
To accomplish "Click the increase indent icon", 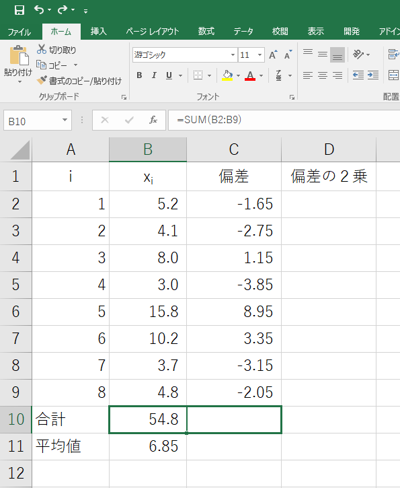I will pos(373,75).
